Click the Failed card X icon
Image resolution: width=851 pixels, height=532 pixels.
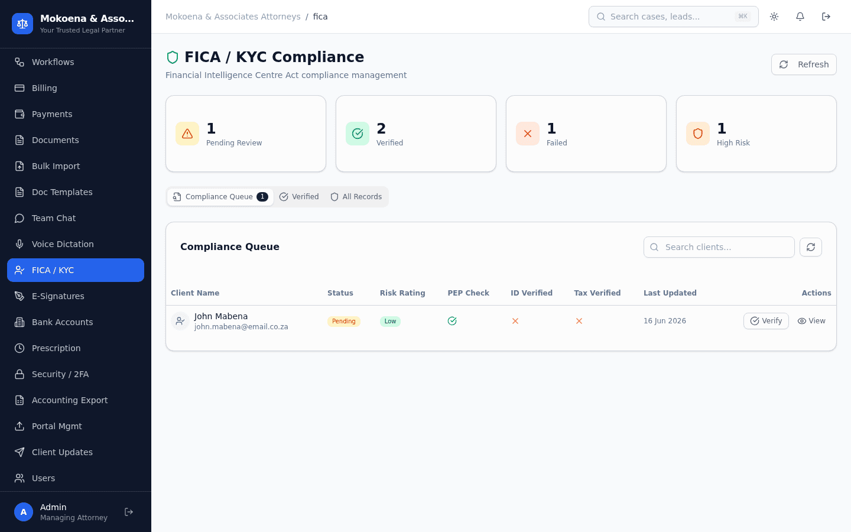click(x=528, y=134)
